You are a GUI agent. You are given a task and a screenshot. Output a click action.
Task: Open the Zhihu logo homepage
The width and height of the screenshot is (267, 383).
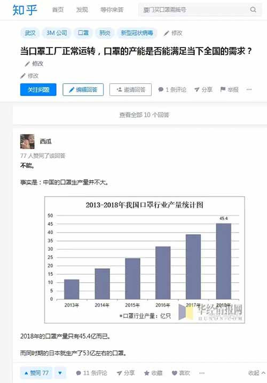(25, 10)
